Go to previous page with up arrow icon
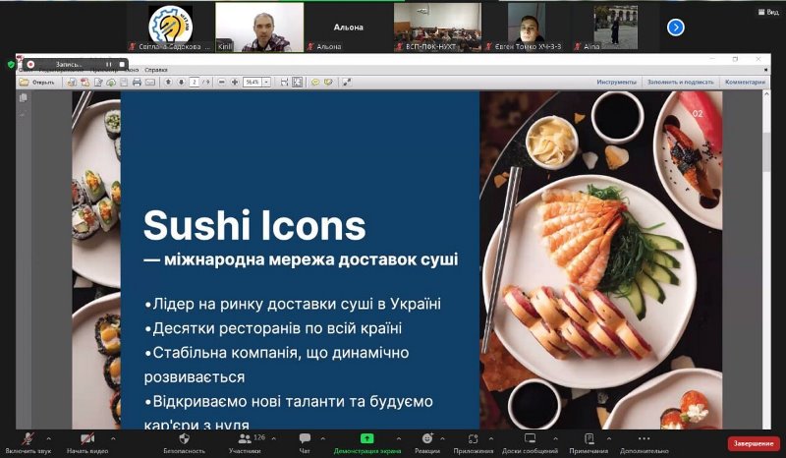 tap(168, 83)
